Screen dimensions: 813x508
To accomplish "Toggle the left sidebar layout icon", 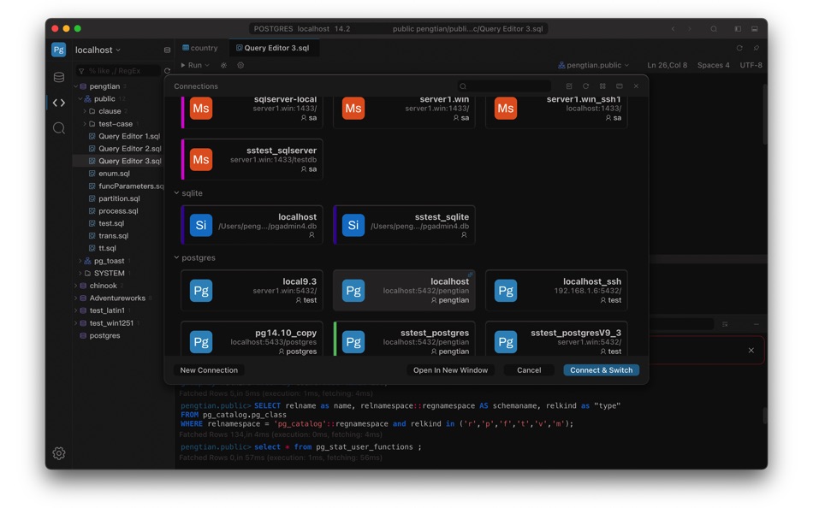I will tap(738, 29).
